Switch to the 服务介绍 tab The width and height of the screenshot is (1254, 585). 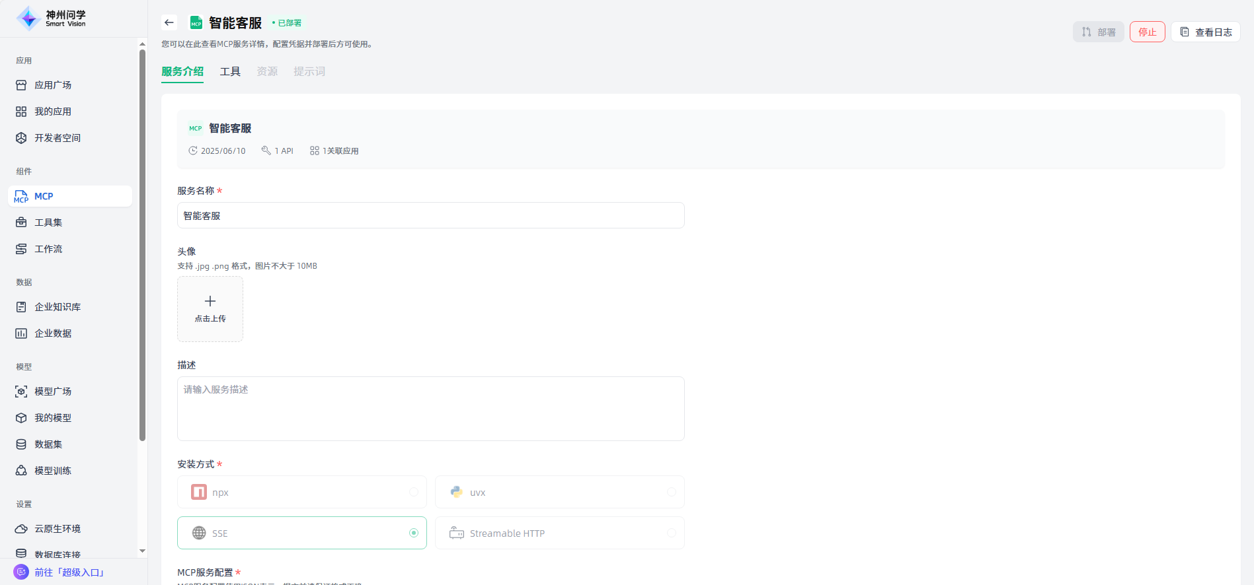[x=182, y=71]
